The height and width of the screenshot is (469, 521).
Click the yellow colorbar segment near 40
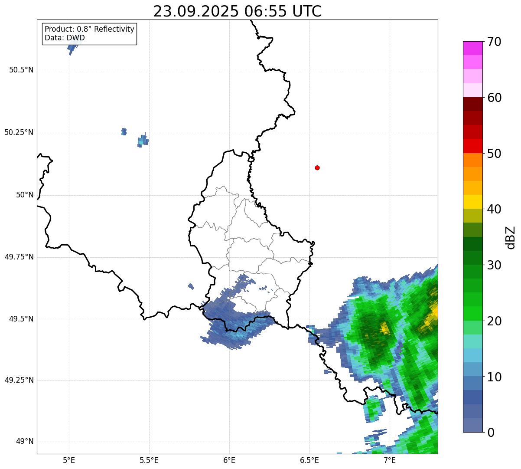pyautogui.click(x=472, y=202)
